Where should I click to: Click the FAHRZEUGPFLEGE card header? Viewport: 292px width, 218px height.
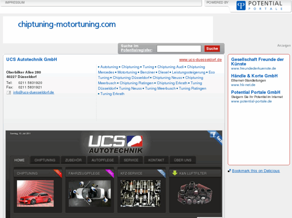[90, 173]
